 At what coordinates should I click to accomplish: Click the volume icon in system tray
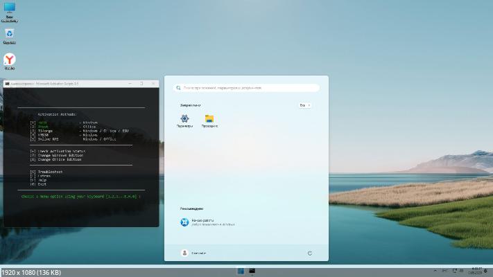[460, 271]
